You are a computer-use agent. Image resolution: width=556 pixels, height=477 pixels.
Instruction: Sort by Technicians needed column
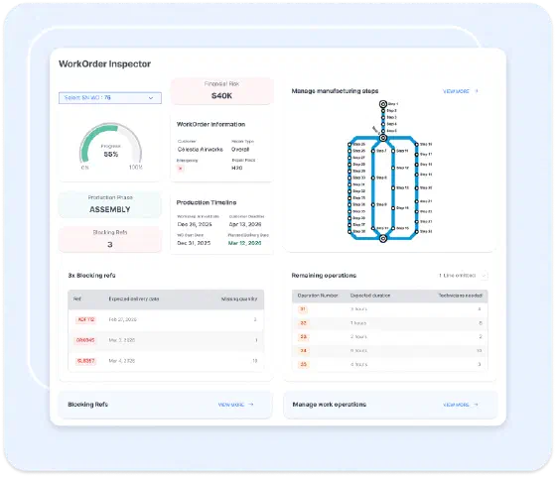coord(461,296)
